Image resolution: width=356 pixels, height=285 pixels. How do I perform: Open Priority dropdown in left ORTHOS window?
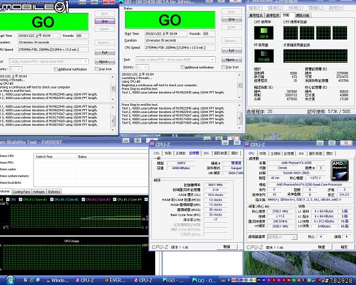click(x=19, y=69)
